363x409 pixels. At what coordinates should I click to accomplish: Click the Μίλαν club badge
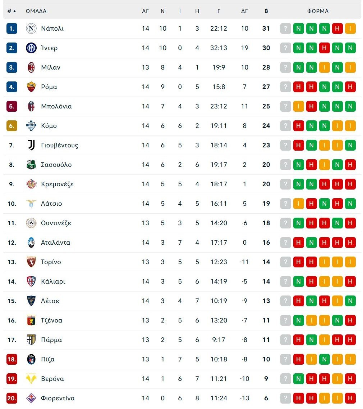tap(31, 67)
